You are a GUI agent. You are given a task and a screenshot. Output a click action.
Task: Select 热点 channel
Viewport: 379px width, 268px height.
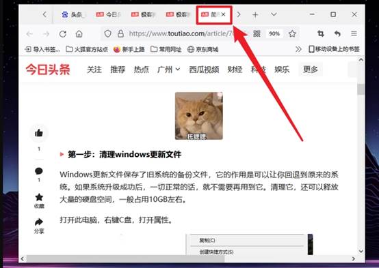[x=141, y=70]
